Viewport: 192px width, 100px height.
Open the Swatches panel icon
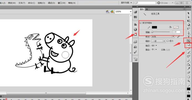[x=135, y=17]
